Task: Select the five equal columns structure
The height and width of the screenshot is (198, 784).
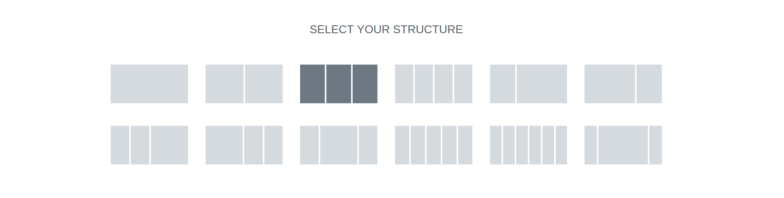Action: tap(434, 145)
